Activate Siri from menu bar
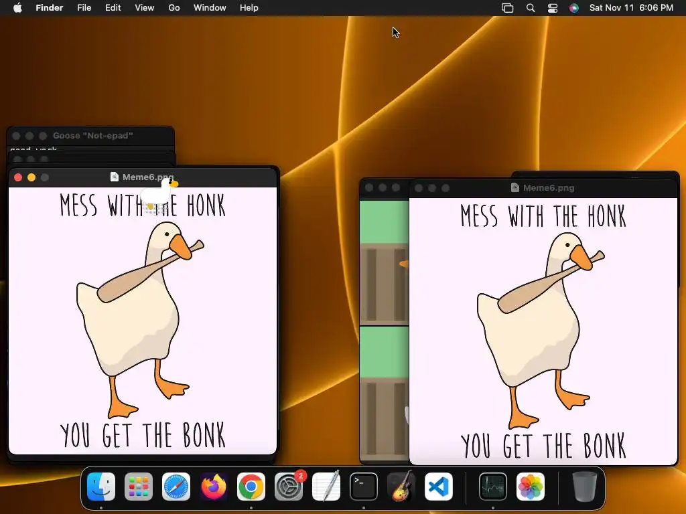This screenshot has width=686, height=514. (x=574, y=8)
